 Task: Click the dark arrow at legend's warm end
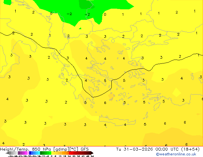click(92, 153)
